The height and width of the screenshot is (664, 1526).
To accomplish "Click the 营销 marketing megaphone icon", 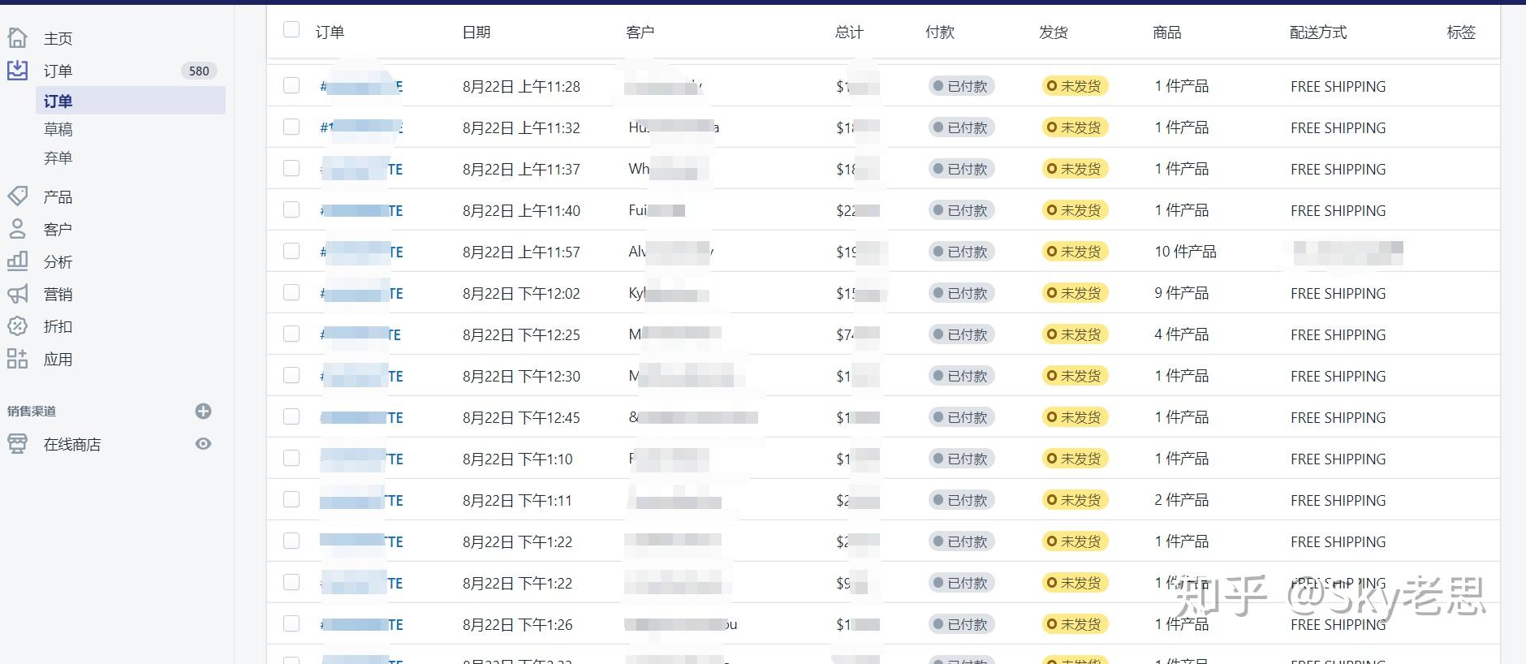I will (17, 294).
